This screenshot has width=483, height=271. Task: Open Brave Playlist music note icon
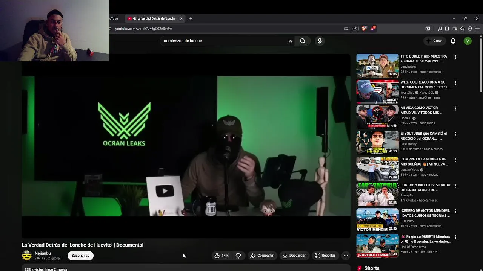pos(440,29)
